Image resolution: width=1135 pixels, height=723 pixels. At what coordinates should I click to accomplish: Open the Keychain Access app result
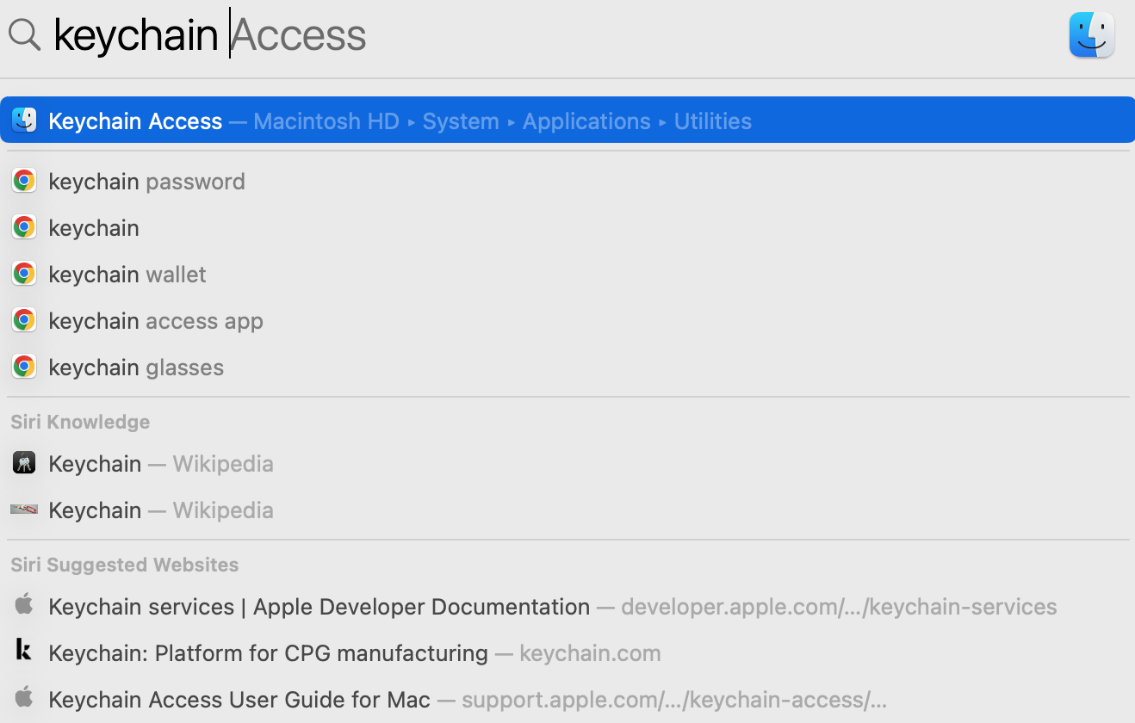[x=567, y=120]
